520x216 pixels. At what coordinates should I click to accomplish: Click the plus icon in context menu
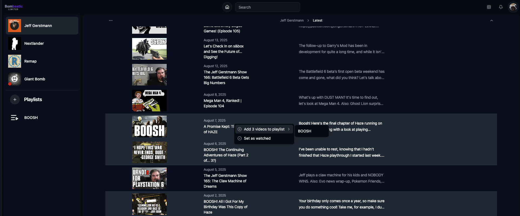[240, 129]
